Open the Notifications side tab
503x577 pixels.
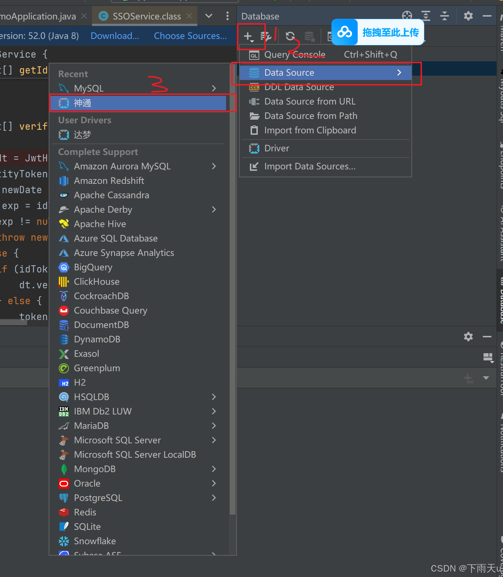click(500, 443)
